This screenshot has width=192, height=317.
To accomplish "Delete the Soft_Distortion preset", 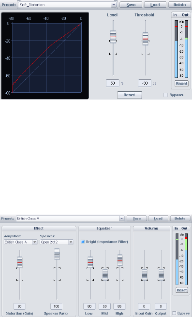I will [179, 5].
